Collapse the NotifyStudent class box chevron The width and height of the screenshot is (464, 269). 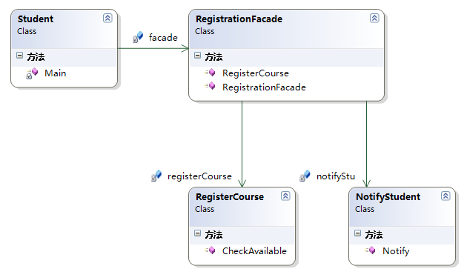click(x=445, y=196)
